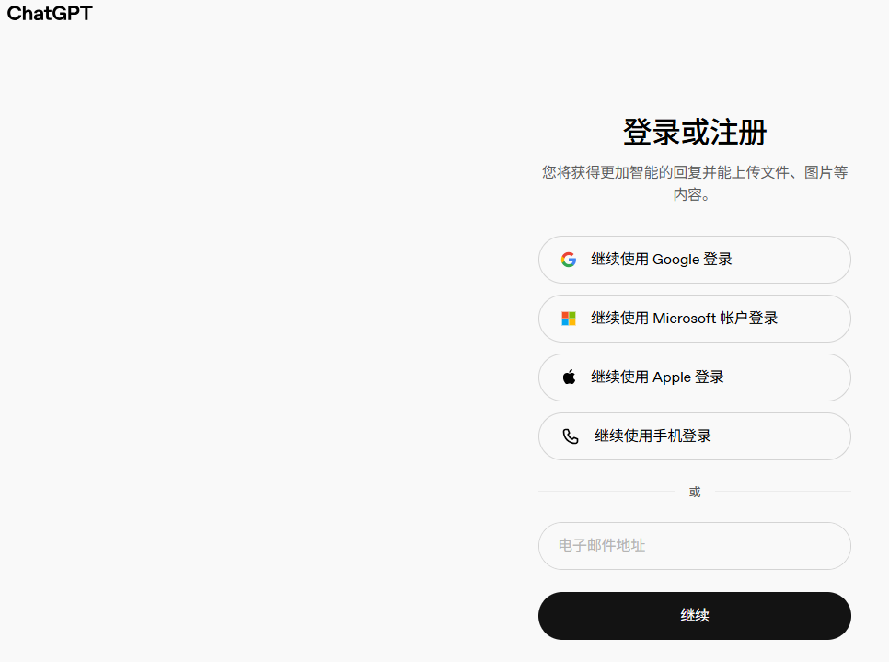This screenshot has height=662, width=889.
Task: Pick 继续使用手机登录 to use phone
Action: click(694, 436)
